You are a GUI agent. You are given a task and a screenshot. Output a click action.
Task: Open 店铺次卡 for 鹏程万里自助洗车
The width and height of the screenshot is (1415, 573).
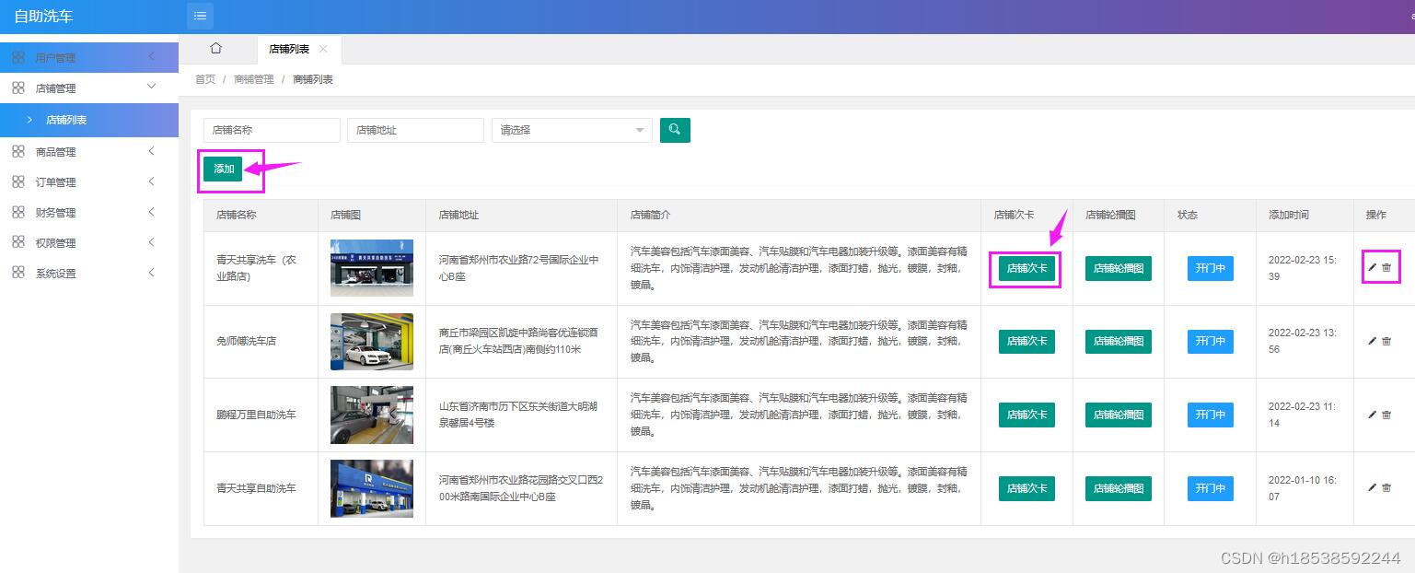pyautogui.click(x=1026, y=415)
